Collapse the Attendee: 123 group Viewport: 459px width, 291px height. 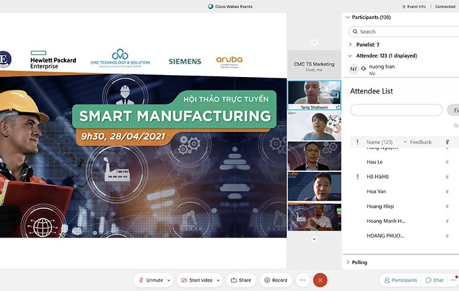click(x=350, y=55)
